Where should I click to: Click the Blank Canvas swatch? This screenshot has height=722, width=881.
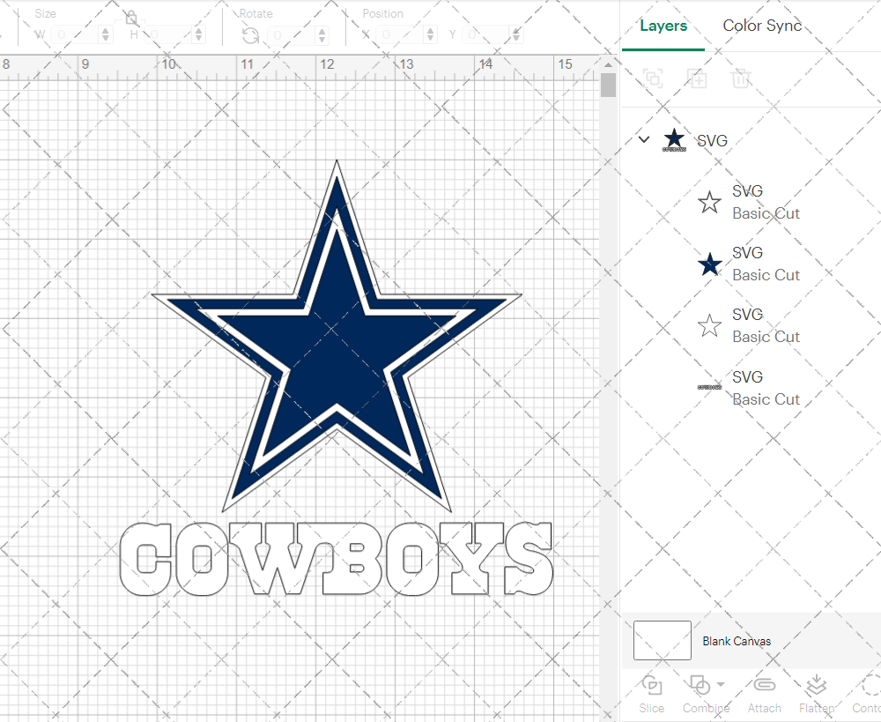pyautogui.click(x=662, y=641)
